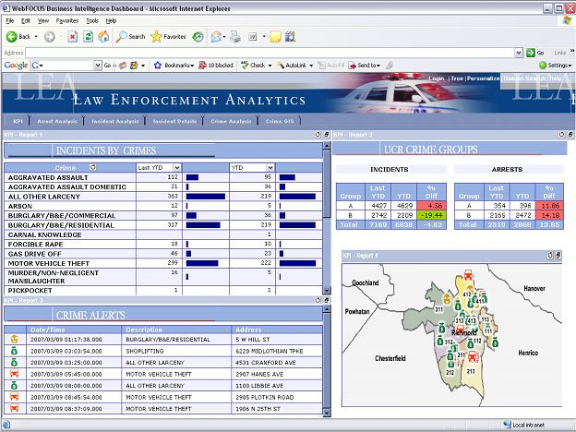The width and height of the screenshot is (576, 432).
Task: Expand Bookmarks dropdown arrow in Google toolbar
Action: [x=192, y=66]
